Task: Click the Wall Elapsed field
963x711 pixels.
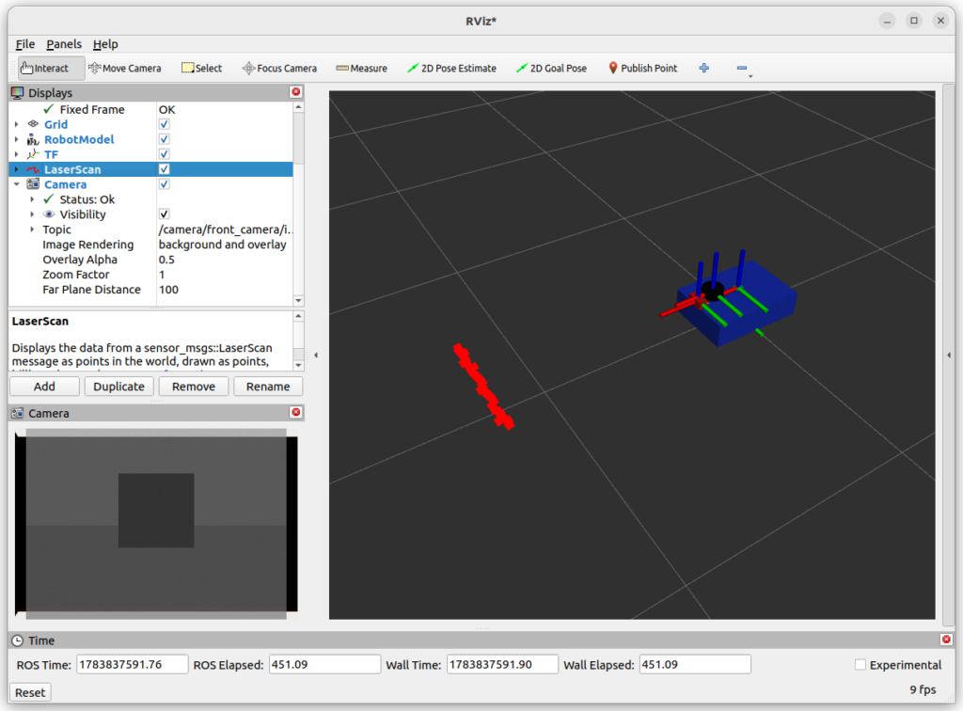Action: click(x=695, y=664)
